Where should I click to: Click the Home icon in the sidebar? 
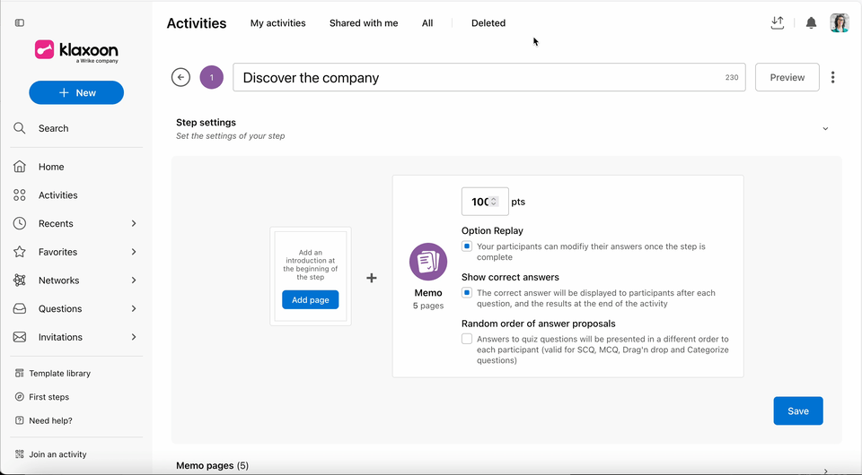coord(20,166)
